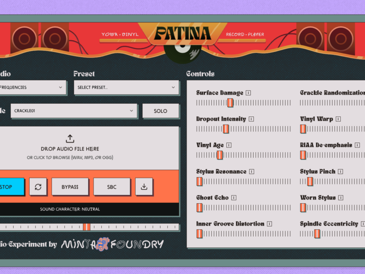
Task: Click the RIAA De-emphasis slider
Action: coord(333,155)
